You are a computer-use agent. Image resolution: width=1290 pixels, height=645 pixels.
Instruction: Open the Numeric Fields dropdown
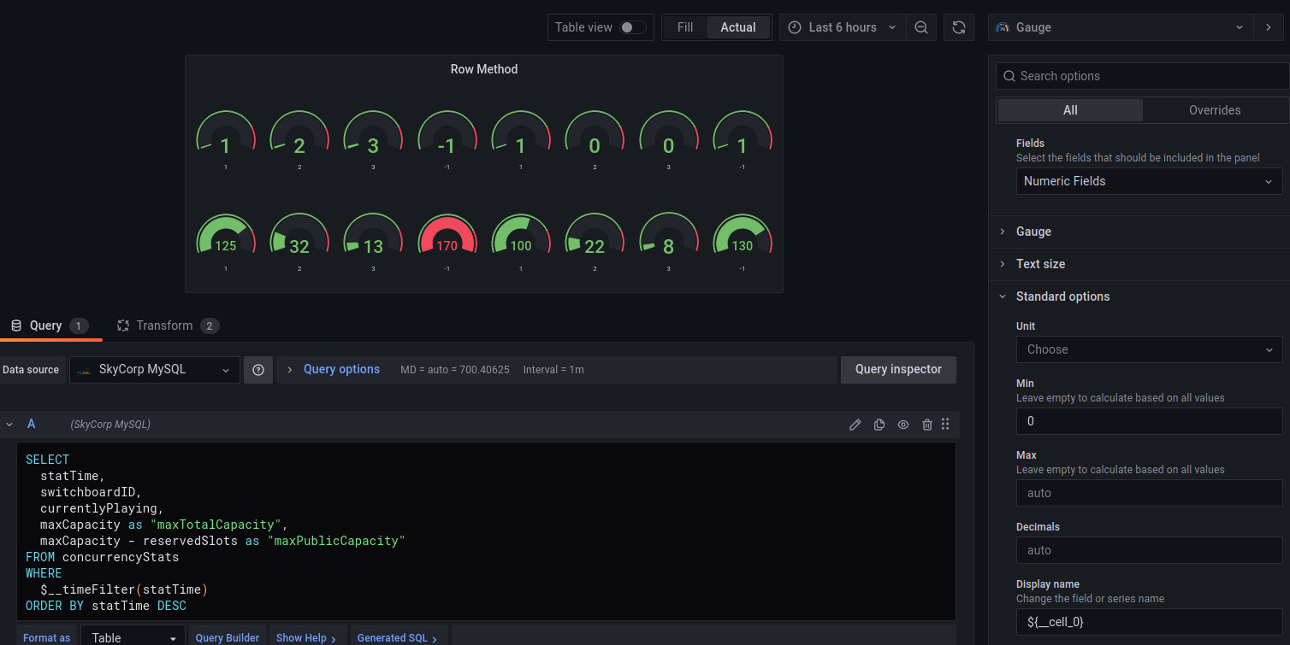1149,181
